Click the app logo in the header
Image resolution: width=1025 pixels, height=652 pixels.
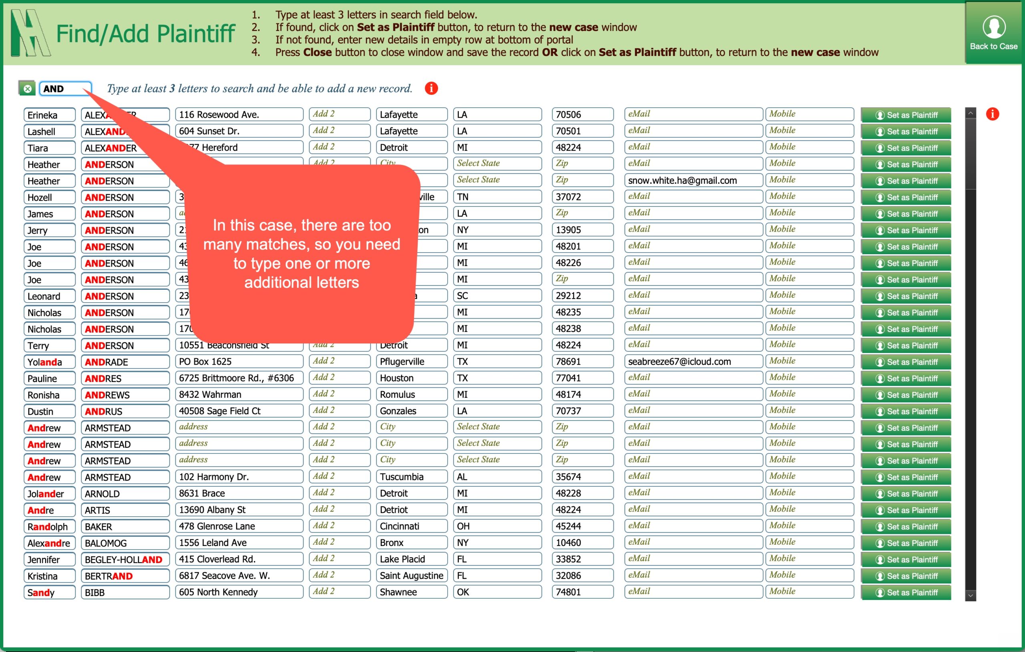pos(31,33)
